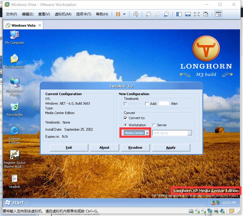Open the dropdown arrow beside the pause button
Image resolution: width=243 pixels, height=216 pixels.
(124, 14)
